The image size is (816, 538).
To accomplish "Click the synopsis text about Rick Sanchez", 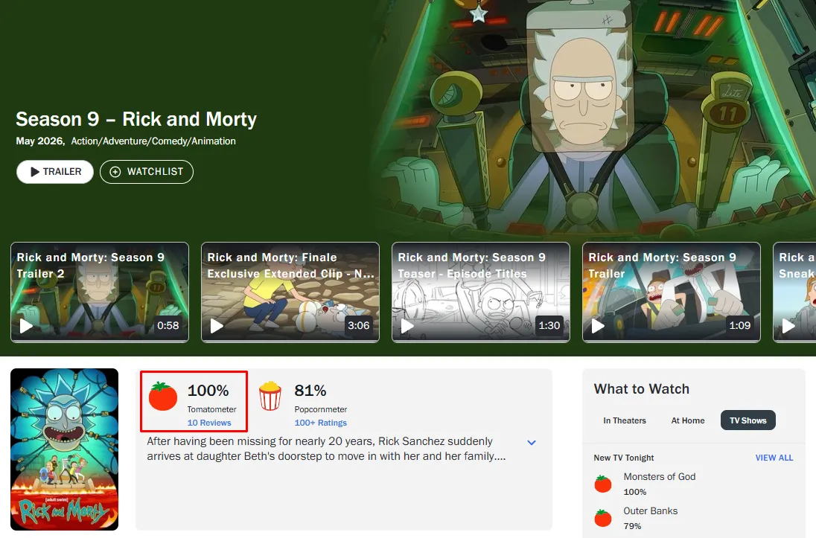I will point(326,449).
